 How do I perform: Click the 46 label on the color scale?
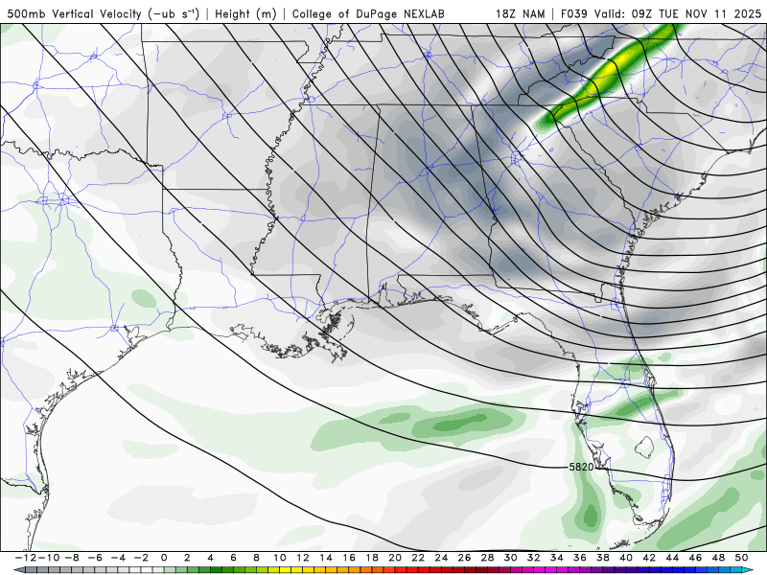[695, 558]
